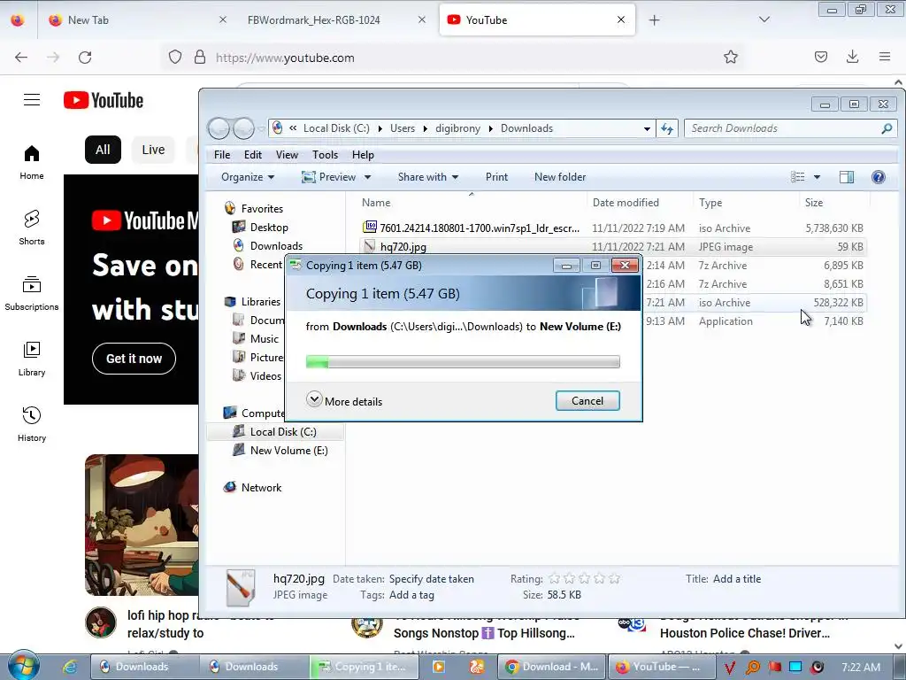Open the media player taskbar icon

click(439, 667)
